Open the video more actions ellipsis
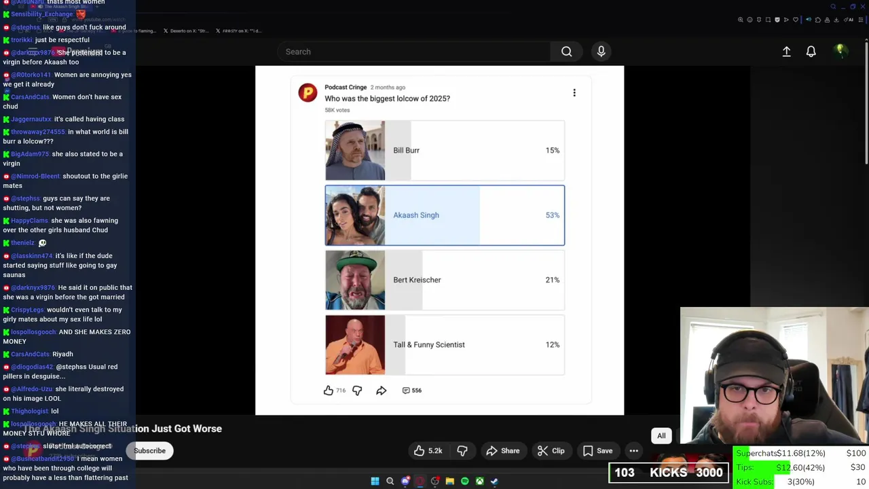The image size is (869, 489). 633,451
